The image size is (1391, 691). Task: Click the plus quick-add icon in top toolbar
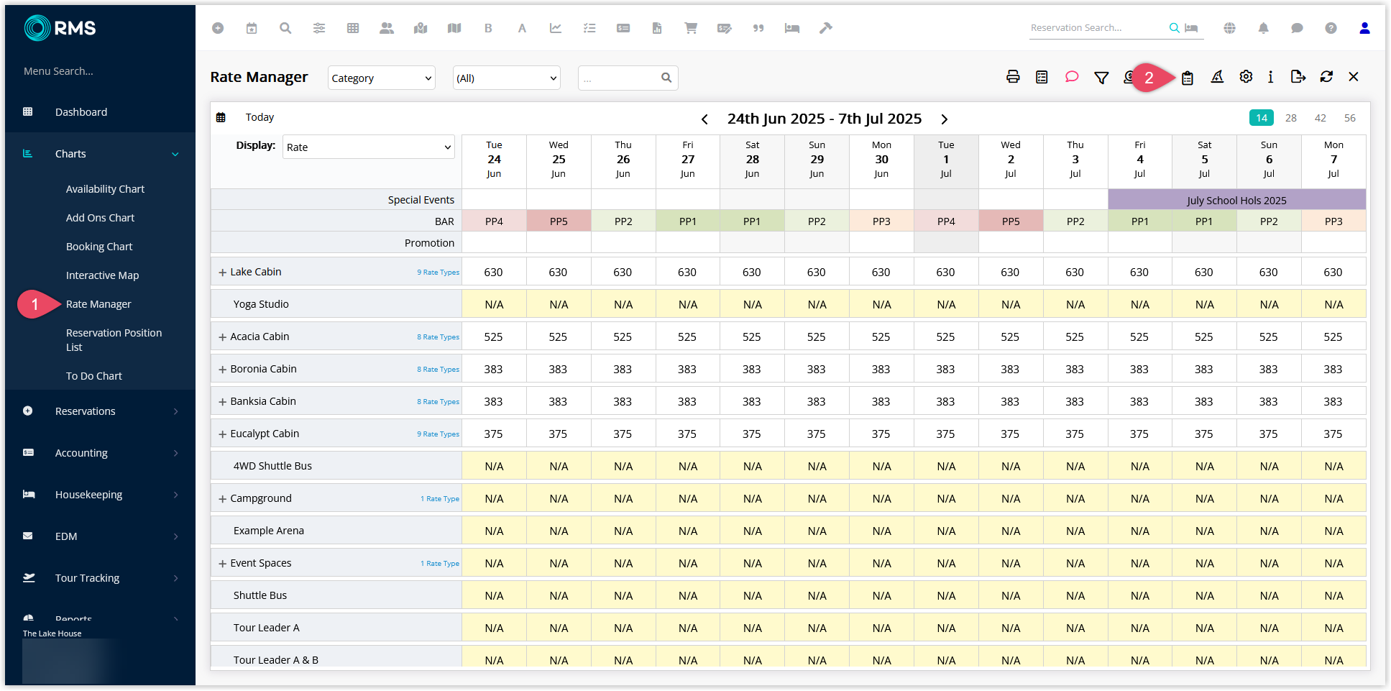pyautogui.click(x=218, y=28)
